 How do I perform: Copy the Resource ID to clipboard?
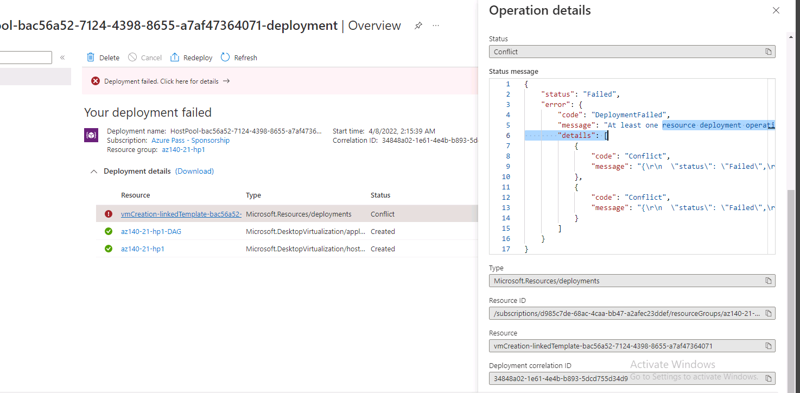pyautogui.click(x=768, y=313)
